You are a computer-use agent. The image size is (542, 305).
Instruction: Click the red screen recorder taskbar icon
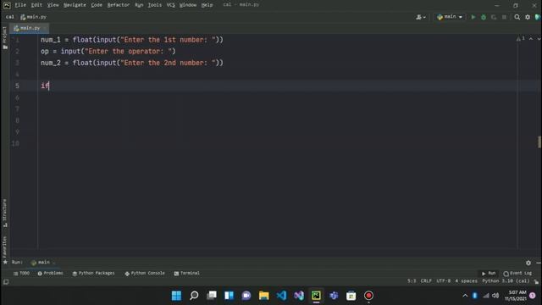coord(369,296)
